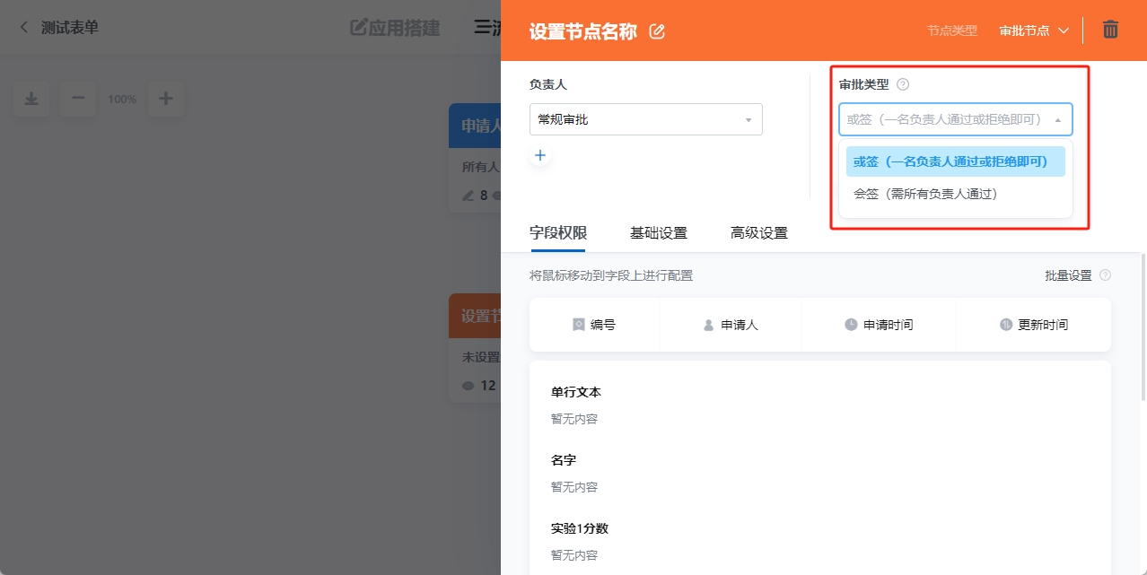Click the 批量设置 link
This screenshot has height=575, width=1147.
1067,275
